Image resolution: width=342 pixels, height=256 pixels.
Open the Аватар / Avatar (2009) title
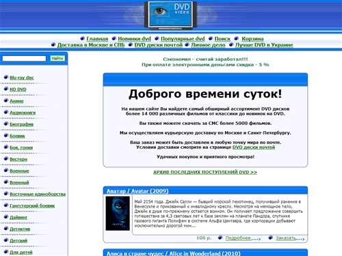click(x=137, y=191)
